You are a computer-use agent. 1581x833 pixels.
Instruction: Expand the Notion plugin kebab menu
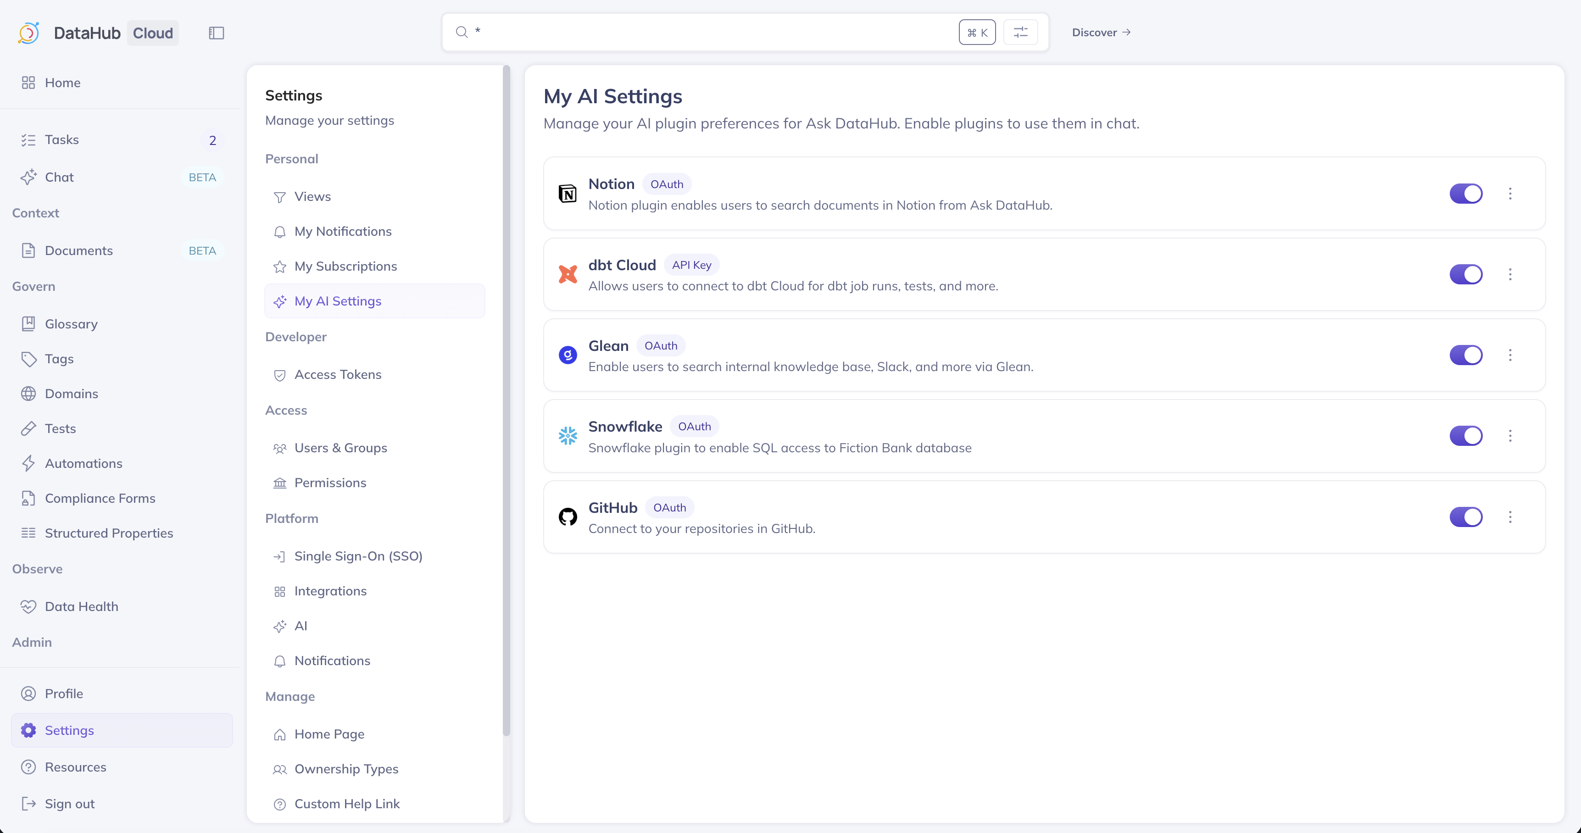pyautogui.click(x=1510, y=194)
